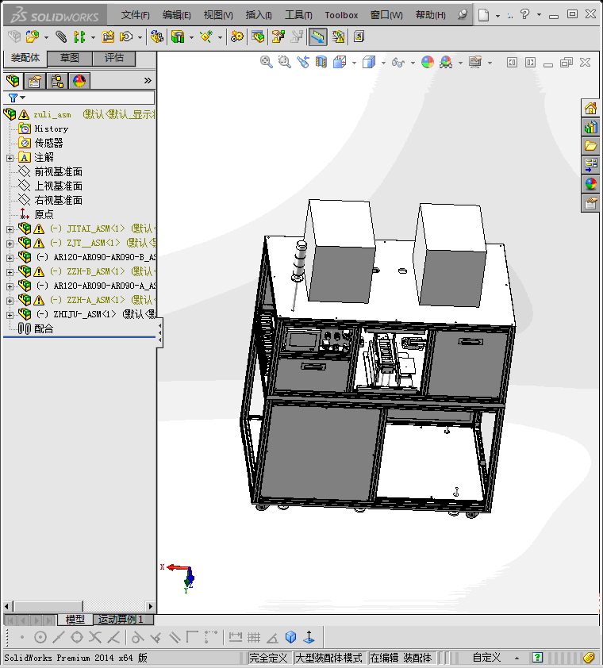The image size is (603, 668).
Task: Open the 文件(F) menu
Action: 135,15
